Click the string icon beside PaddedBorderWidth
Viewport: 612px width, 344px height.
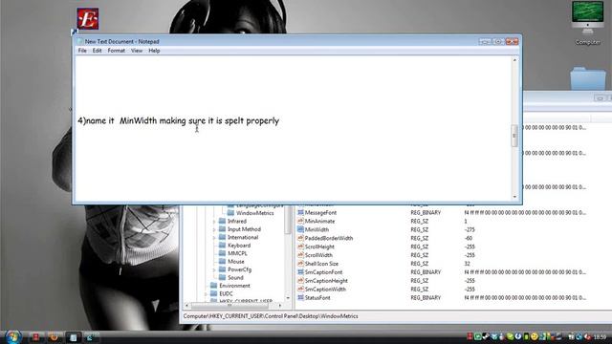tap(300, 238)
